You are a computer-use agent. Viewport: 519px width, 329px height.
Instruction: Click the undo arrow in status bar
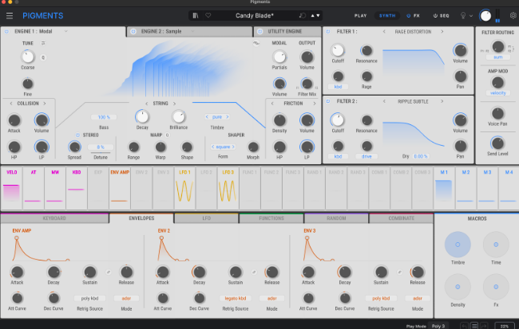pos(462,325)
